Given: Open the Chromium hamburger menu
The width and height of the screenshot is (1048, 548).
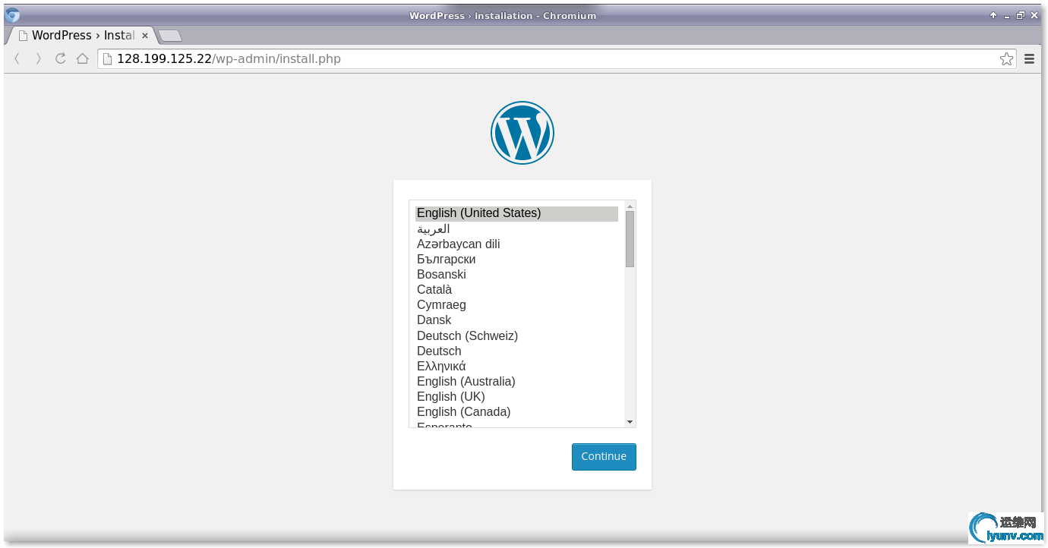Looking at the screenshot, I should (x=1029, y=58).
